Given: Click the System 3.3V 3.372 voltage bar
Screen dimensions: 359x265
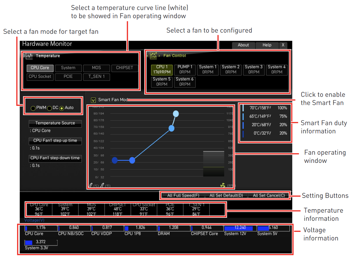Looking at the screenshot, I should coord(41,242).
